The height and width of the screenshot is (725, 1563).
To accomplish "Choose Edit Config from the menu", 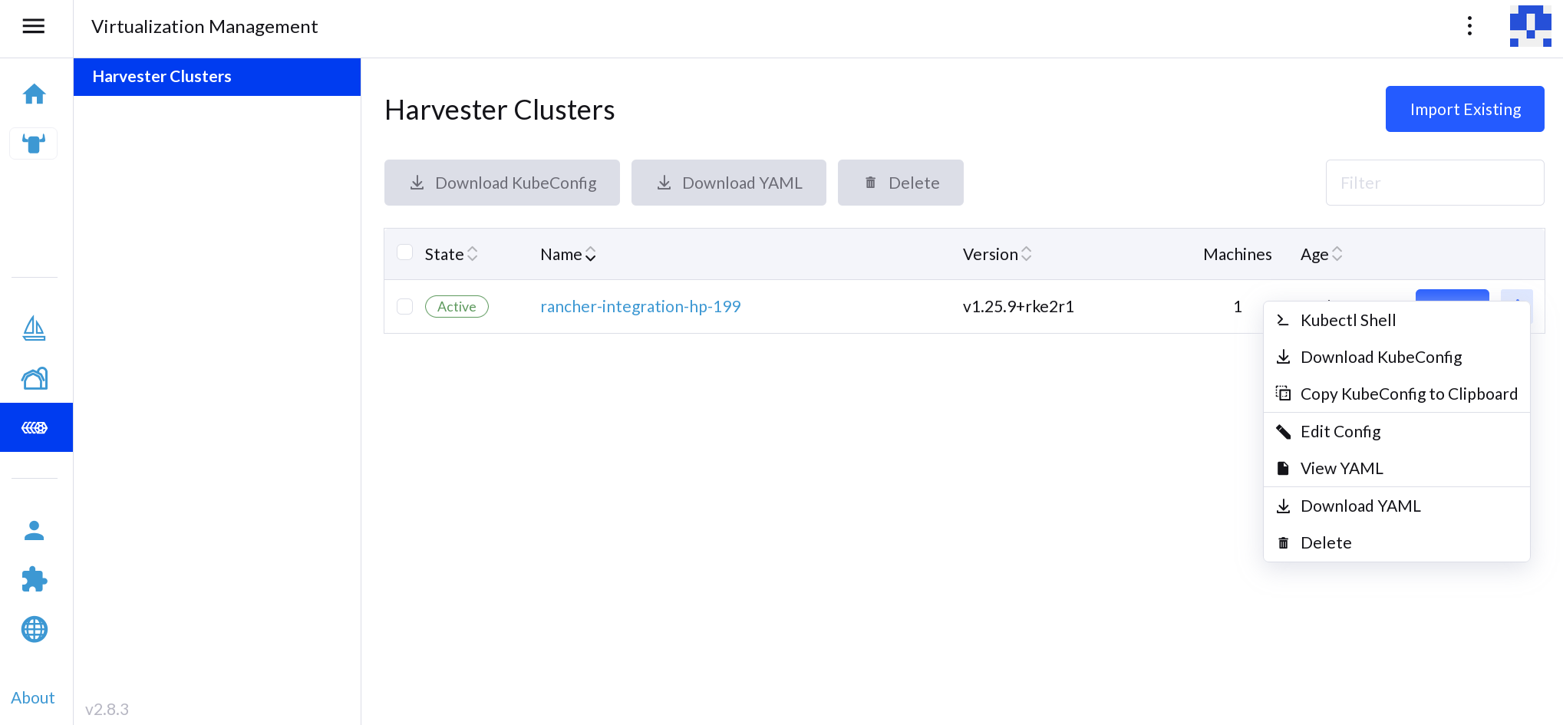I will click(x=1396, y=432).
